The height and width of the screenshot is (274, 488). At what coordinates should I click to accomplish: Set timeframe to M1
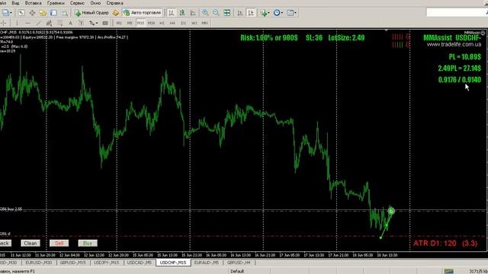coord(119,23)
